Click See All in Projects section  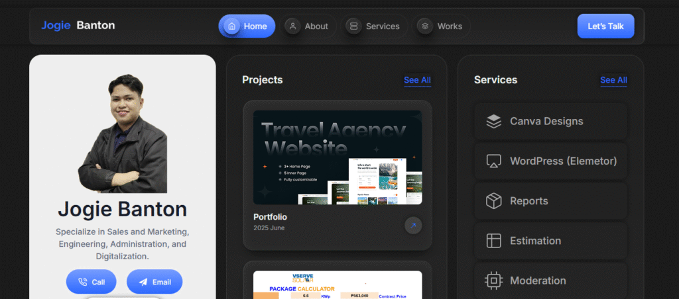pyautogui.click(x=417, y=80)
